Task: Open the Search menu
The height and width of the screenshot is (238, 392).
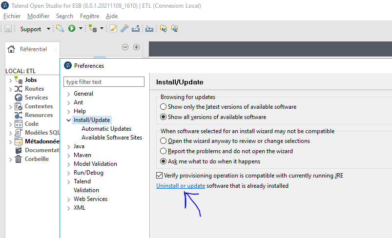Action: (64, 16)
